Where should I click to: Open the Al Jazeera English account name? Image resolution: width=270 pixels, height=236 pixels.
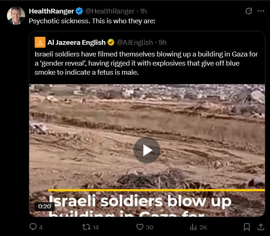click(x=76, y=42)
